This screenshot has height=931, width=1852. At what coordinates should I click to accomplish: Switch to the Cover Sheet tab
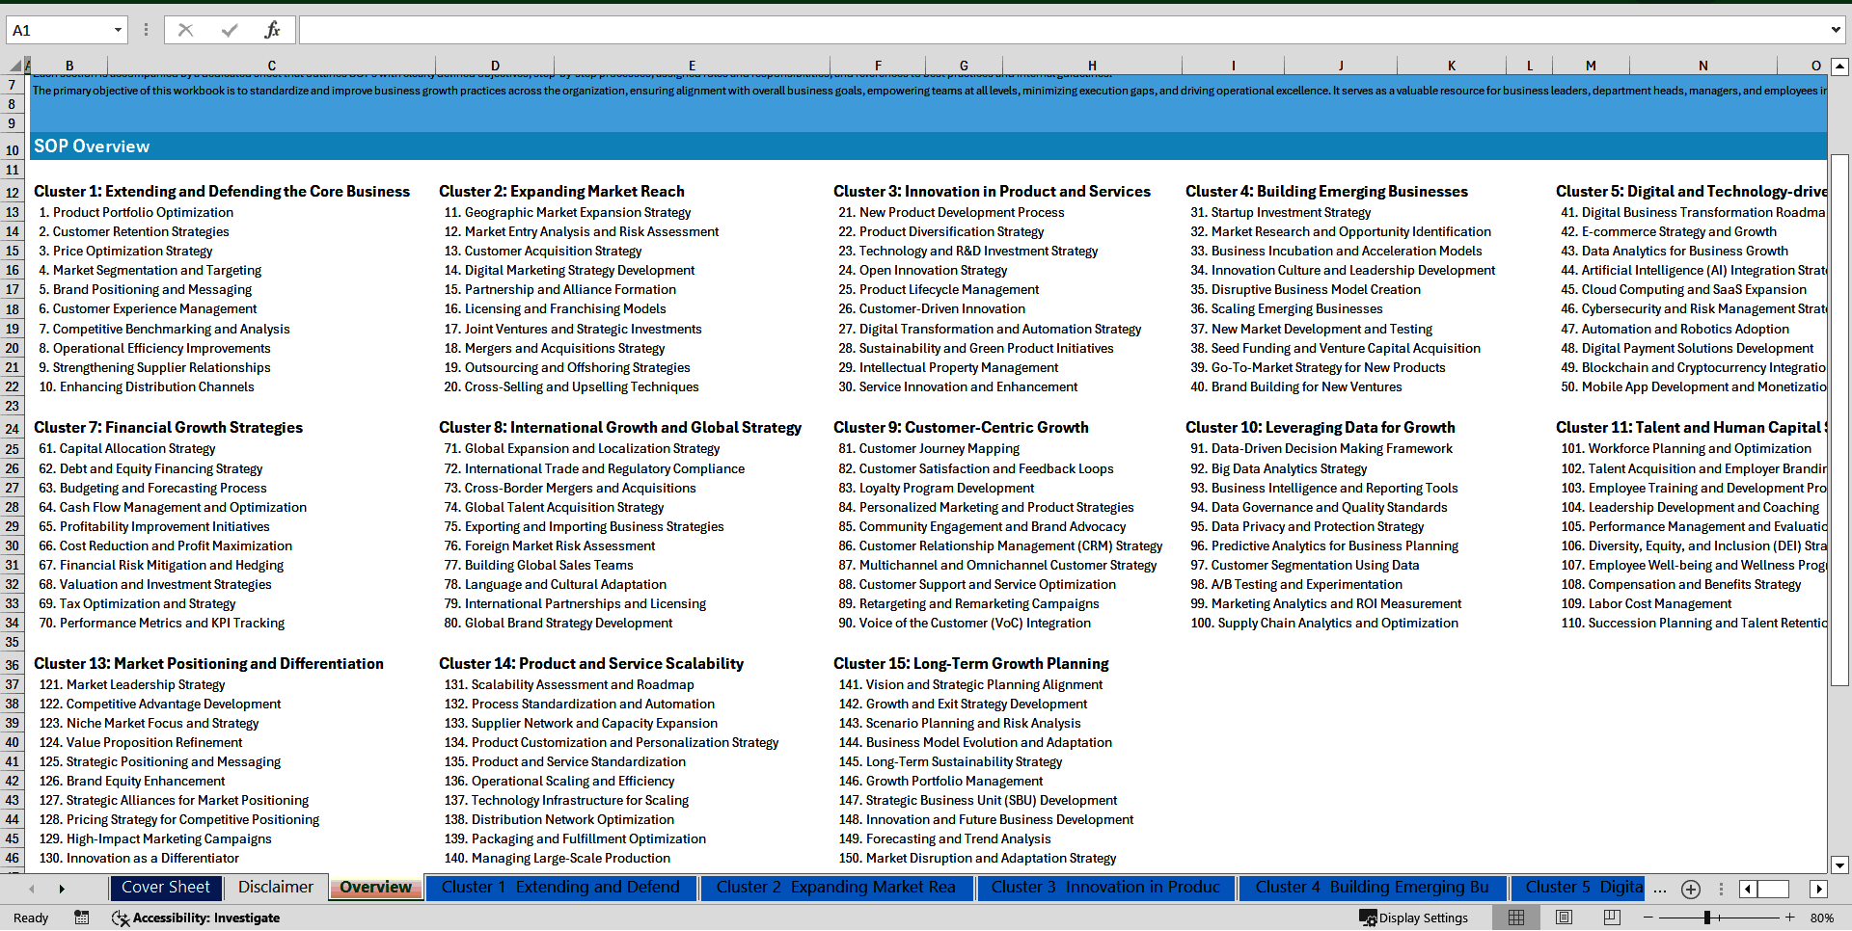pos(166,887)
